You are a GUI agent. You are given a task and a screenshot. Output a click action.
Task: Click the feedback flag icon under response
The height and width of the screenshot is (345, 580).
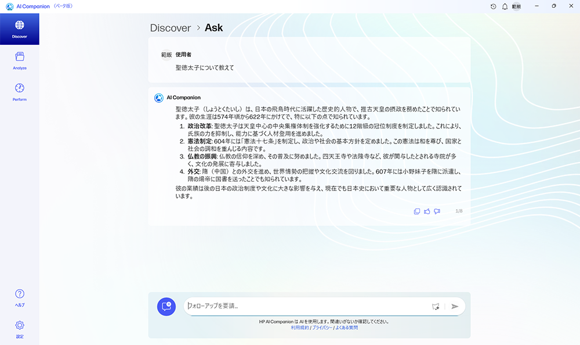coord(437,211)
